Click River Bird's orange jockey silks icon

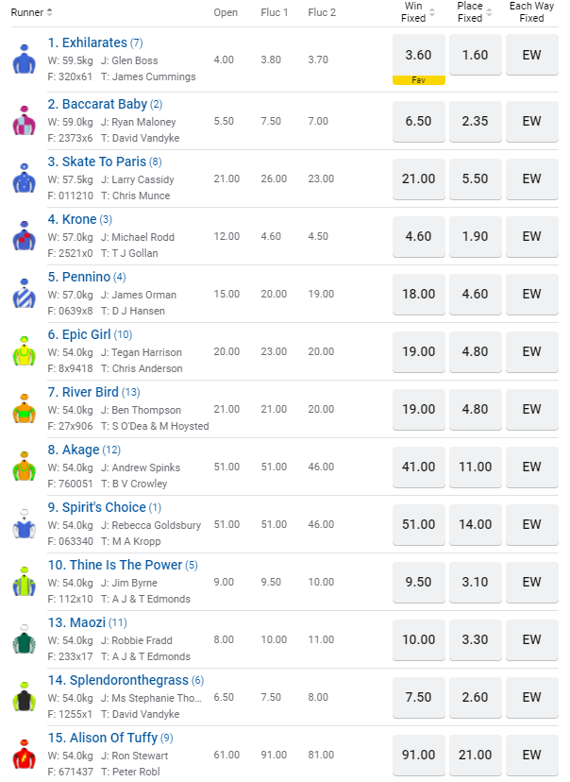click(24, 408)
